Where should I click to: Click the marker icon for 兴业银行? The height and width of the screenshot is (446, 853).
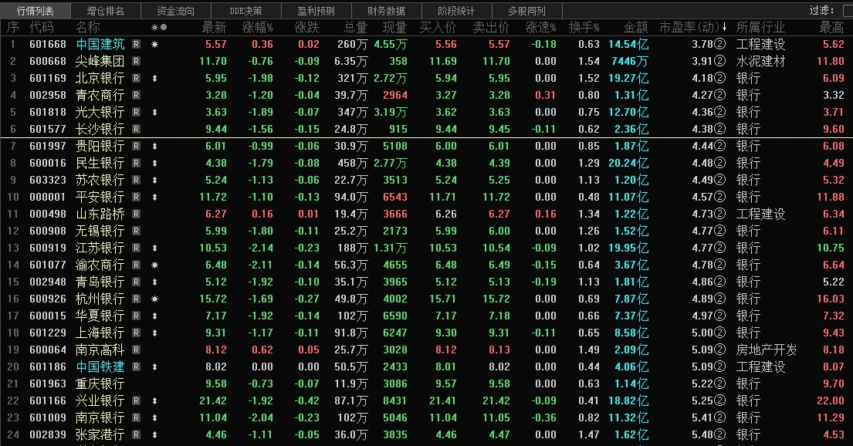[x=154, y=400]
